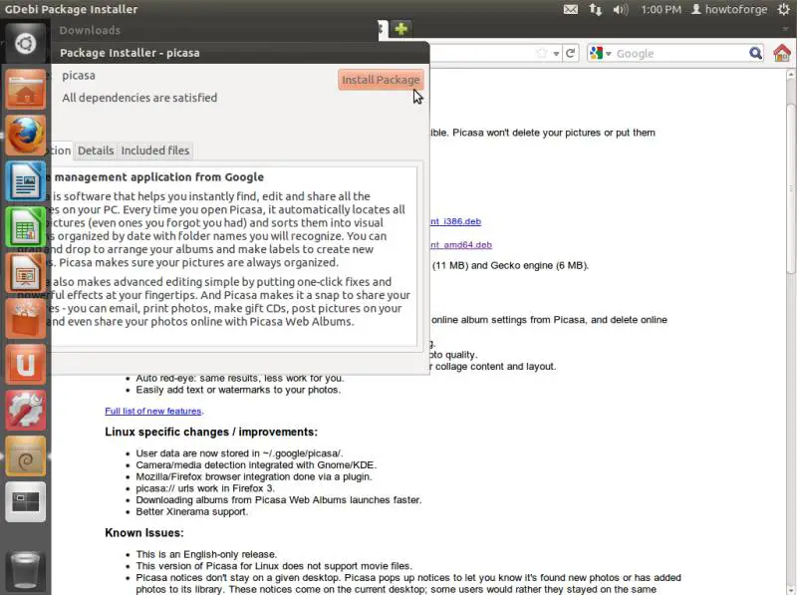Screen dimensions: 797x595
Task: Open LibreOffice Writer from the launcher
Action: point(26,181)
